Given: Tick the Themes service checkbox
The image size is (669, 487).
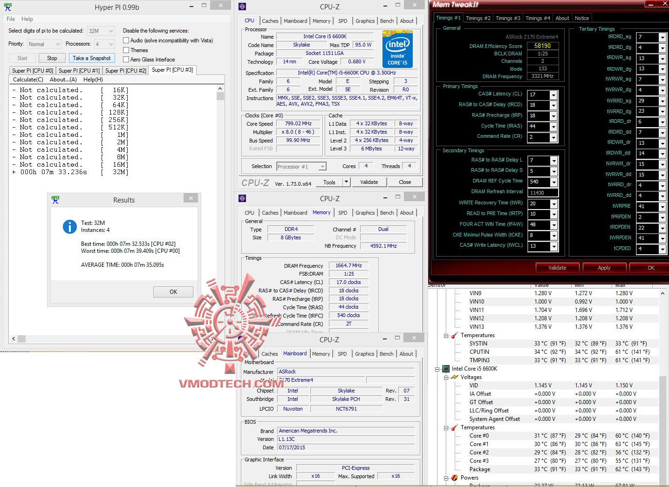Looking at the screenshot, I should pyautogui.click(x=126, y=50).
